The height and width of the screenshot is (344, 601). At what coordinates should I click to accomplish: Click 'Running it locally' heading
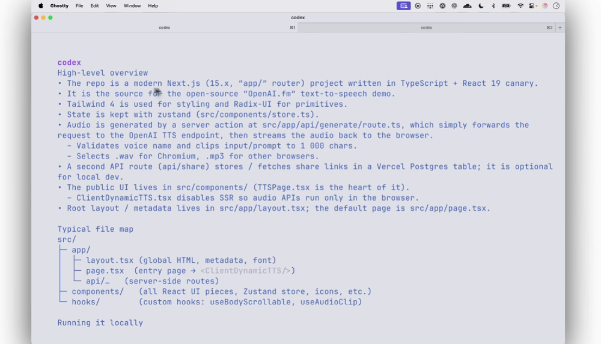pos(100,323)
